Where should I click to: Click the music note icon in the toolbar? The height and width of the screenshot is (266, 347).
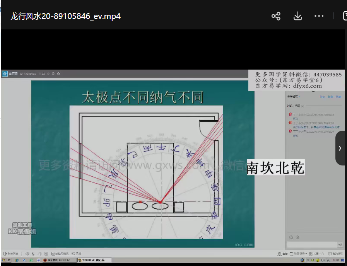(40, 254)
